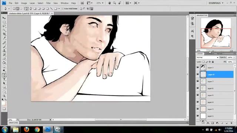Image resolution: width=237 pixels, height=133 pixels.
Task: Click the Navigator zoom slider handle
Action: [221, 51]
